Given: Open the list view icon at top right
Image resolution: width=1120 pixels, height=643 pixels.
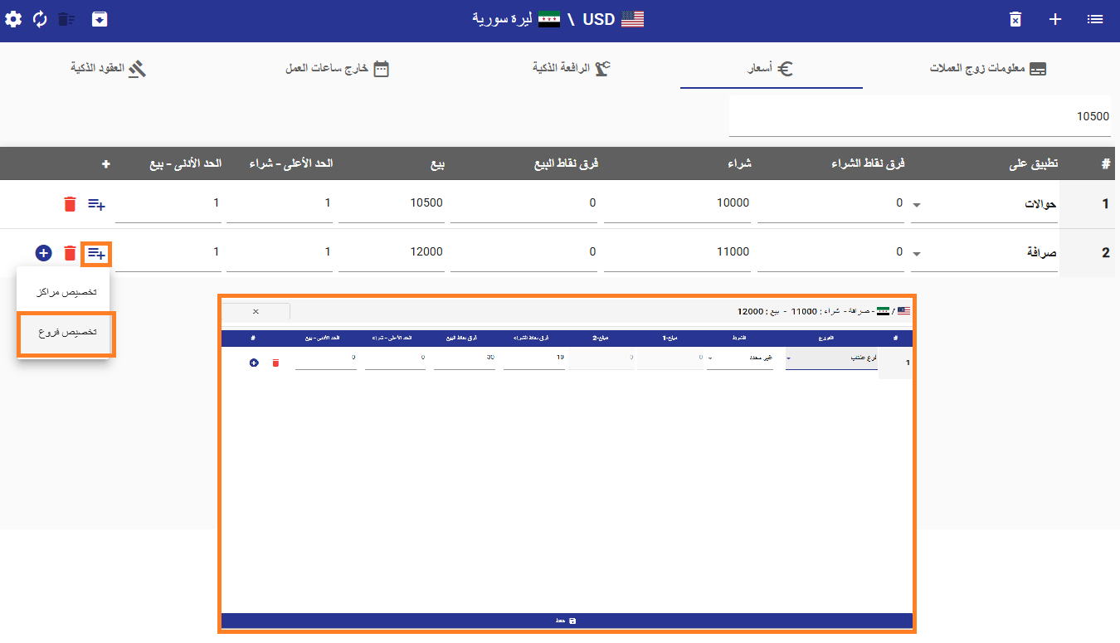Looking at the screenshot, I should [x=1095, y=19].
